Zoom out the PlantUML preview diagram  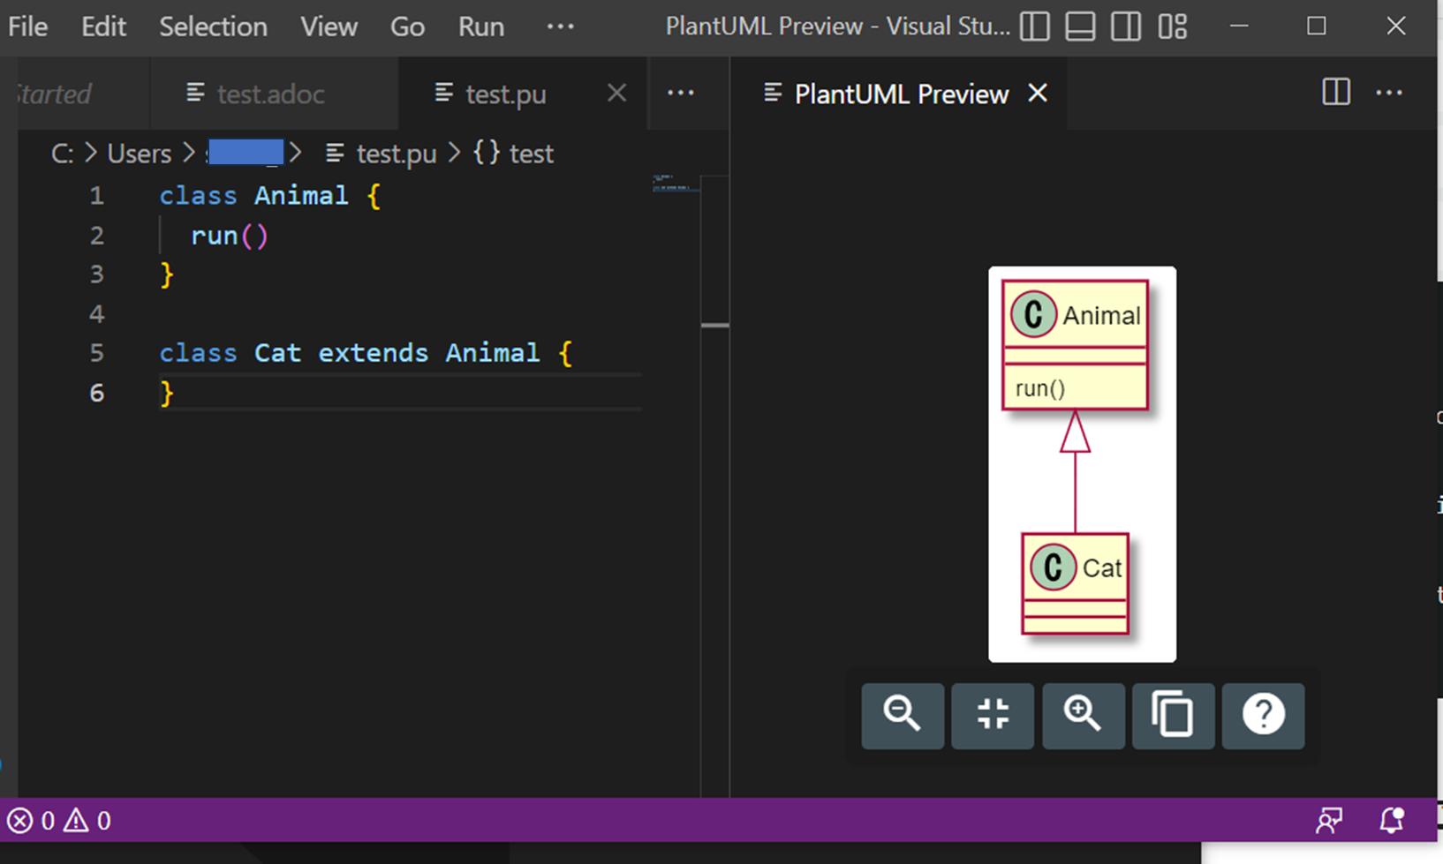(x=903, y=715)
